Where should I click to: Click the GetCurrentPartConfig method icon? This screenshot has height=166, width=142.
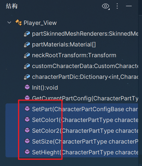point(27,98)
